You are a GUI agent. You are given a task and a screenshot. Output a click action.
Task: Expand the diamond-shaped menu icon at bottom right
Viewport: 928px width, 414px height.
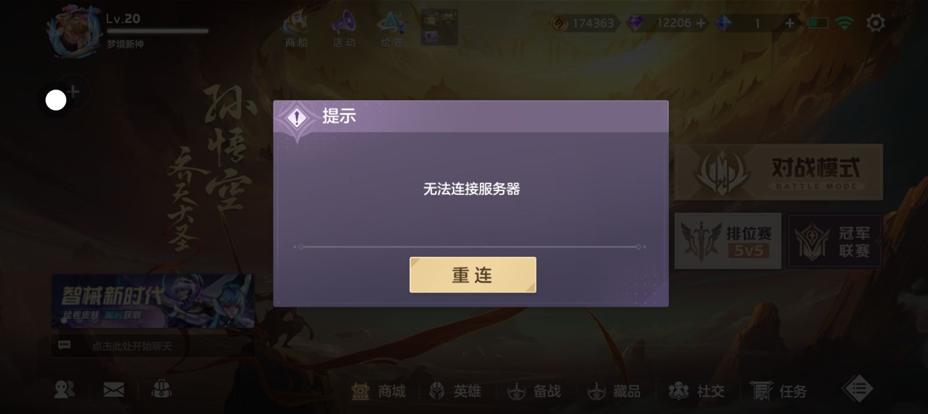[858, 389]
